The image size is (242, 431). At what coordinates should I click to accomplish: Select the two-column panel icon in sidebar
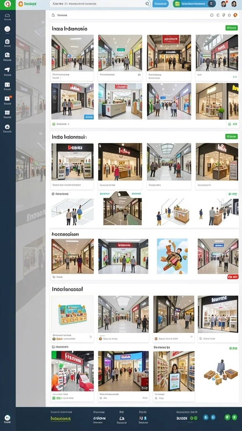(8, 85)
